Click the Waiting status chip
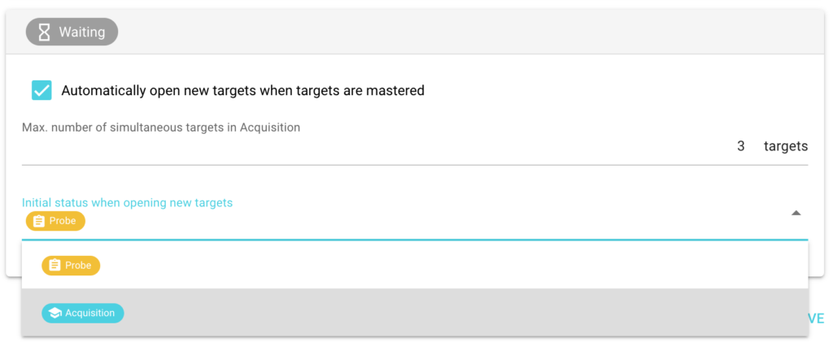The image size is (833, 342). tap(72, 32)
